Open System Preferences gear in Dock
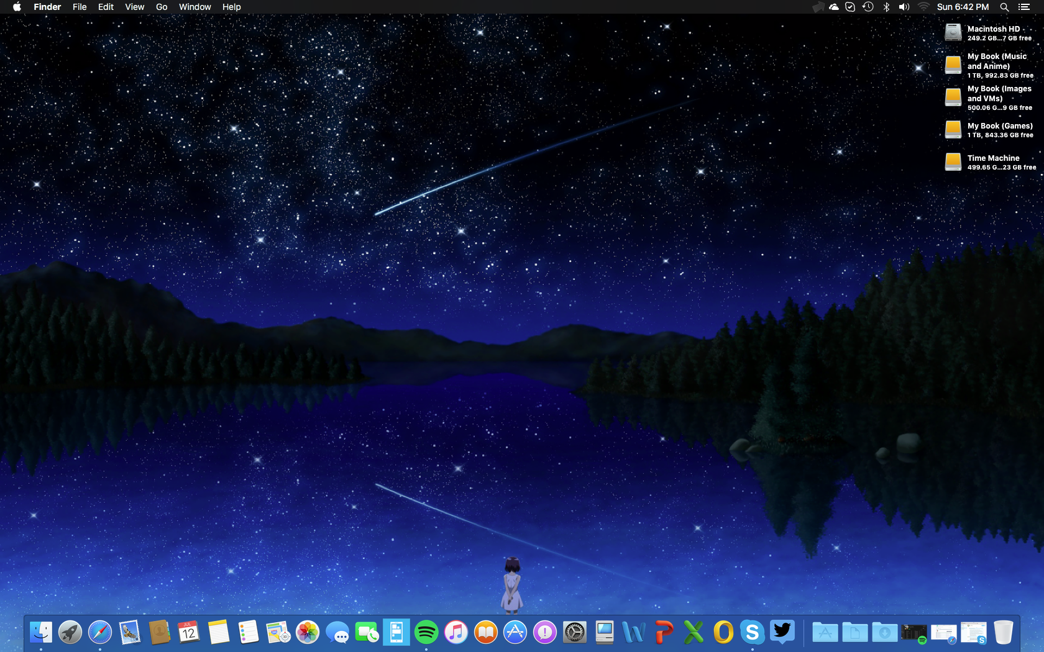 (x=575, y=632)
